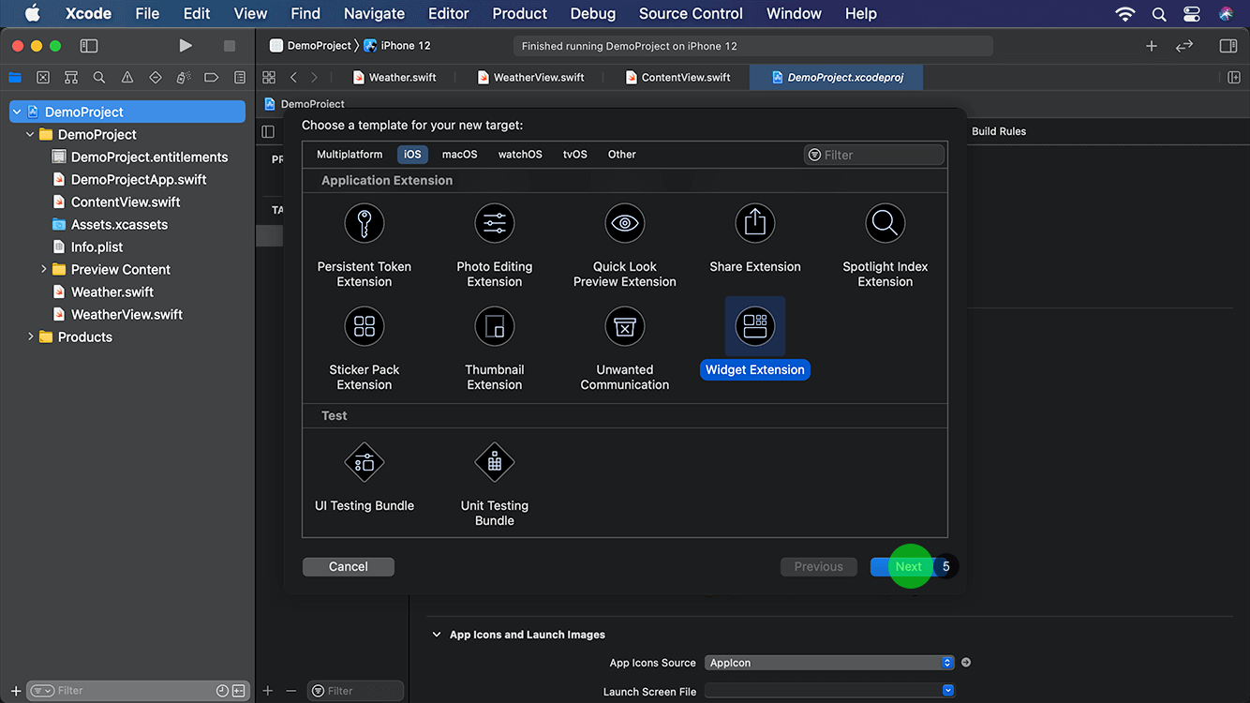Screen dimensions: 1250x703
Task: Open the iPhone 12 destination selector
Action: pos(397,45)
